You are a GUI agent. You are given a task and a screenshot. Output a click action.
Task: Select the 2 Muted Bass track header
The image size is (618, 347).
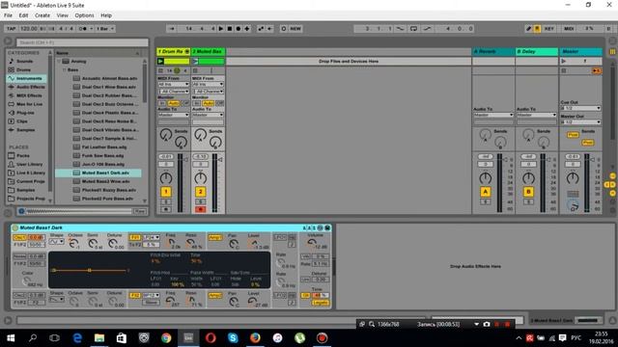pos(209,51)
